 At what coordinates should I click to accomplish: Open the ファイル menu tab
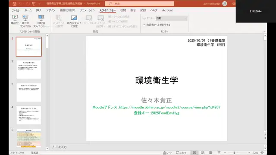tap(16, 10)
